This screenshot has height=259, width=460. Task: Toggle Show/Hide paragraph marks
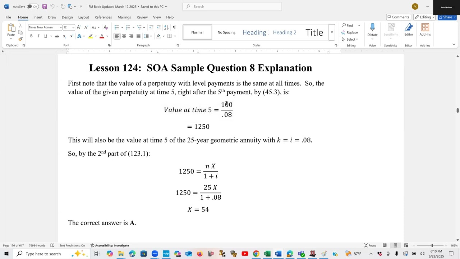[x=174, y=27]
